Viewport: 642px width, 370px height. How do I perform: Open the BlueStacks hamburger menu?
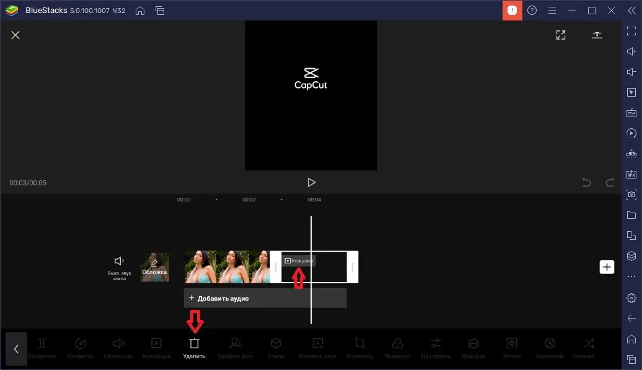point(552,11)
